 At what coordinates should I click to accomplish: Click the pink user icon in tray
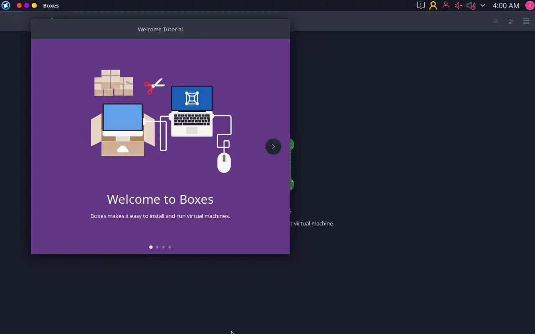coord(446,5)
